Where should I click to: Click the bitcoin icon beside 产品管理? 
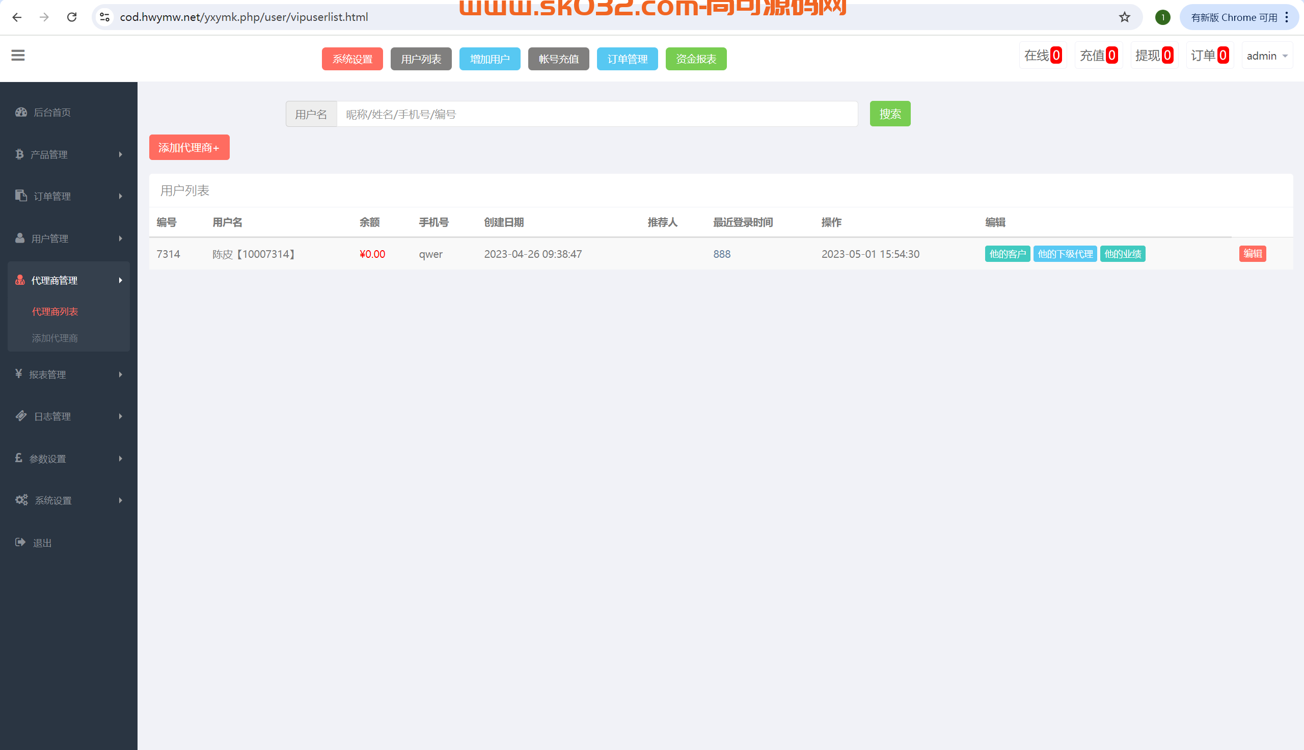(x=19, y=154)
